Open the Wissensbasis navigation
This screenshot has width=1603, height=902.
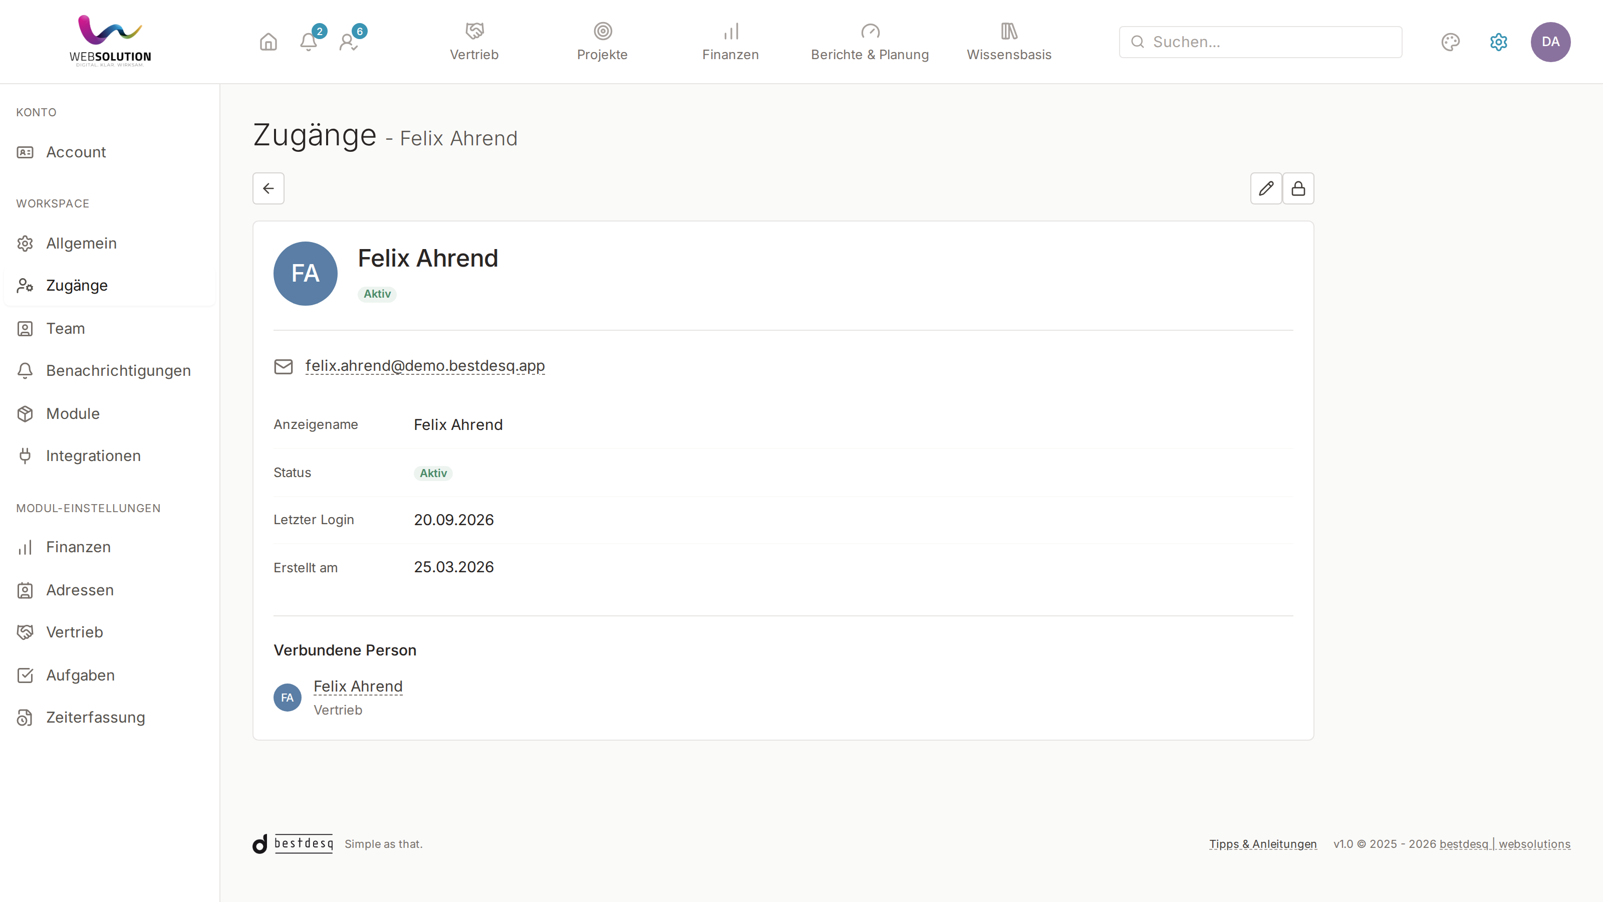pos(1009,42)
